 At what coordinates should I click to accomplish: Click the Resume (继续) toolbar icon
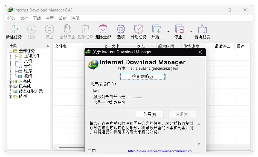32,29
